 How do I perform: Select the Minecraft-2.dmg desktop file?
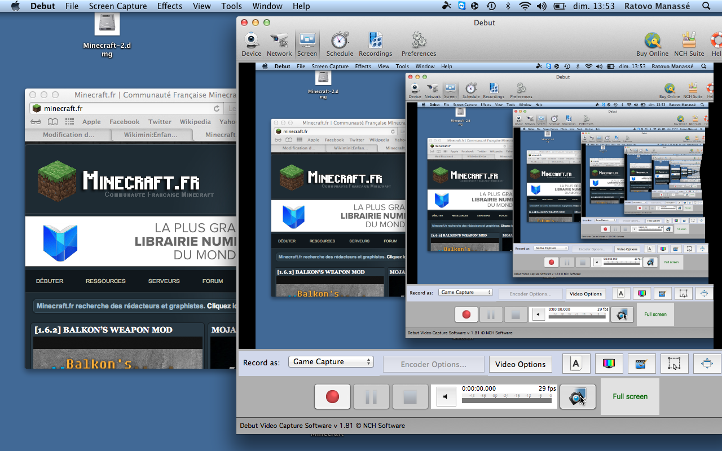[107, 35]
